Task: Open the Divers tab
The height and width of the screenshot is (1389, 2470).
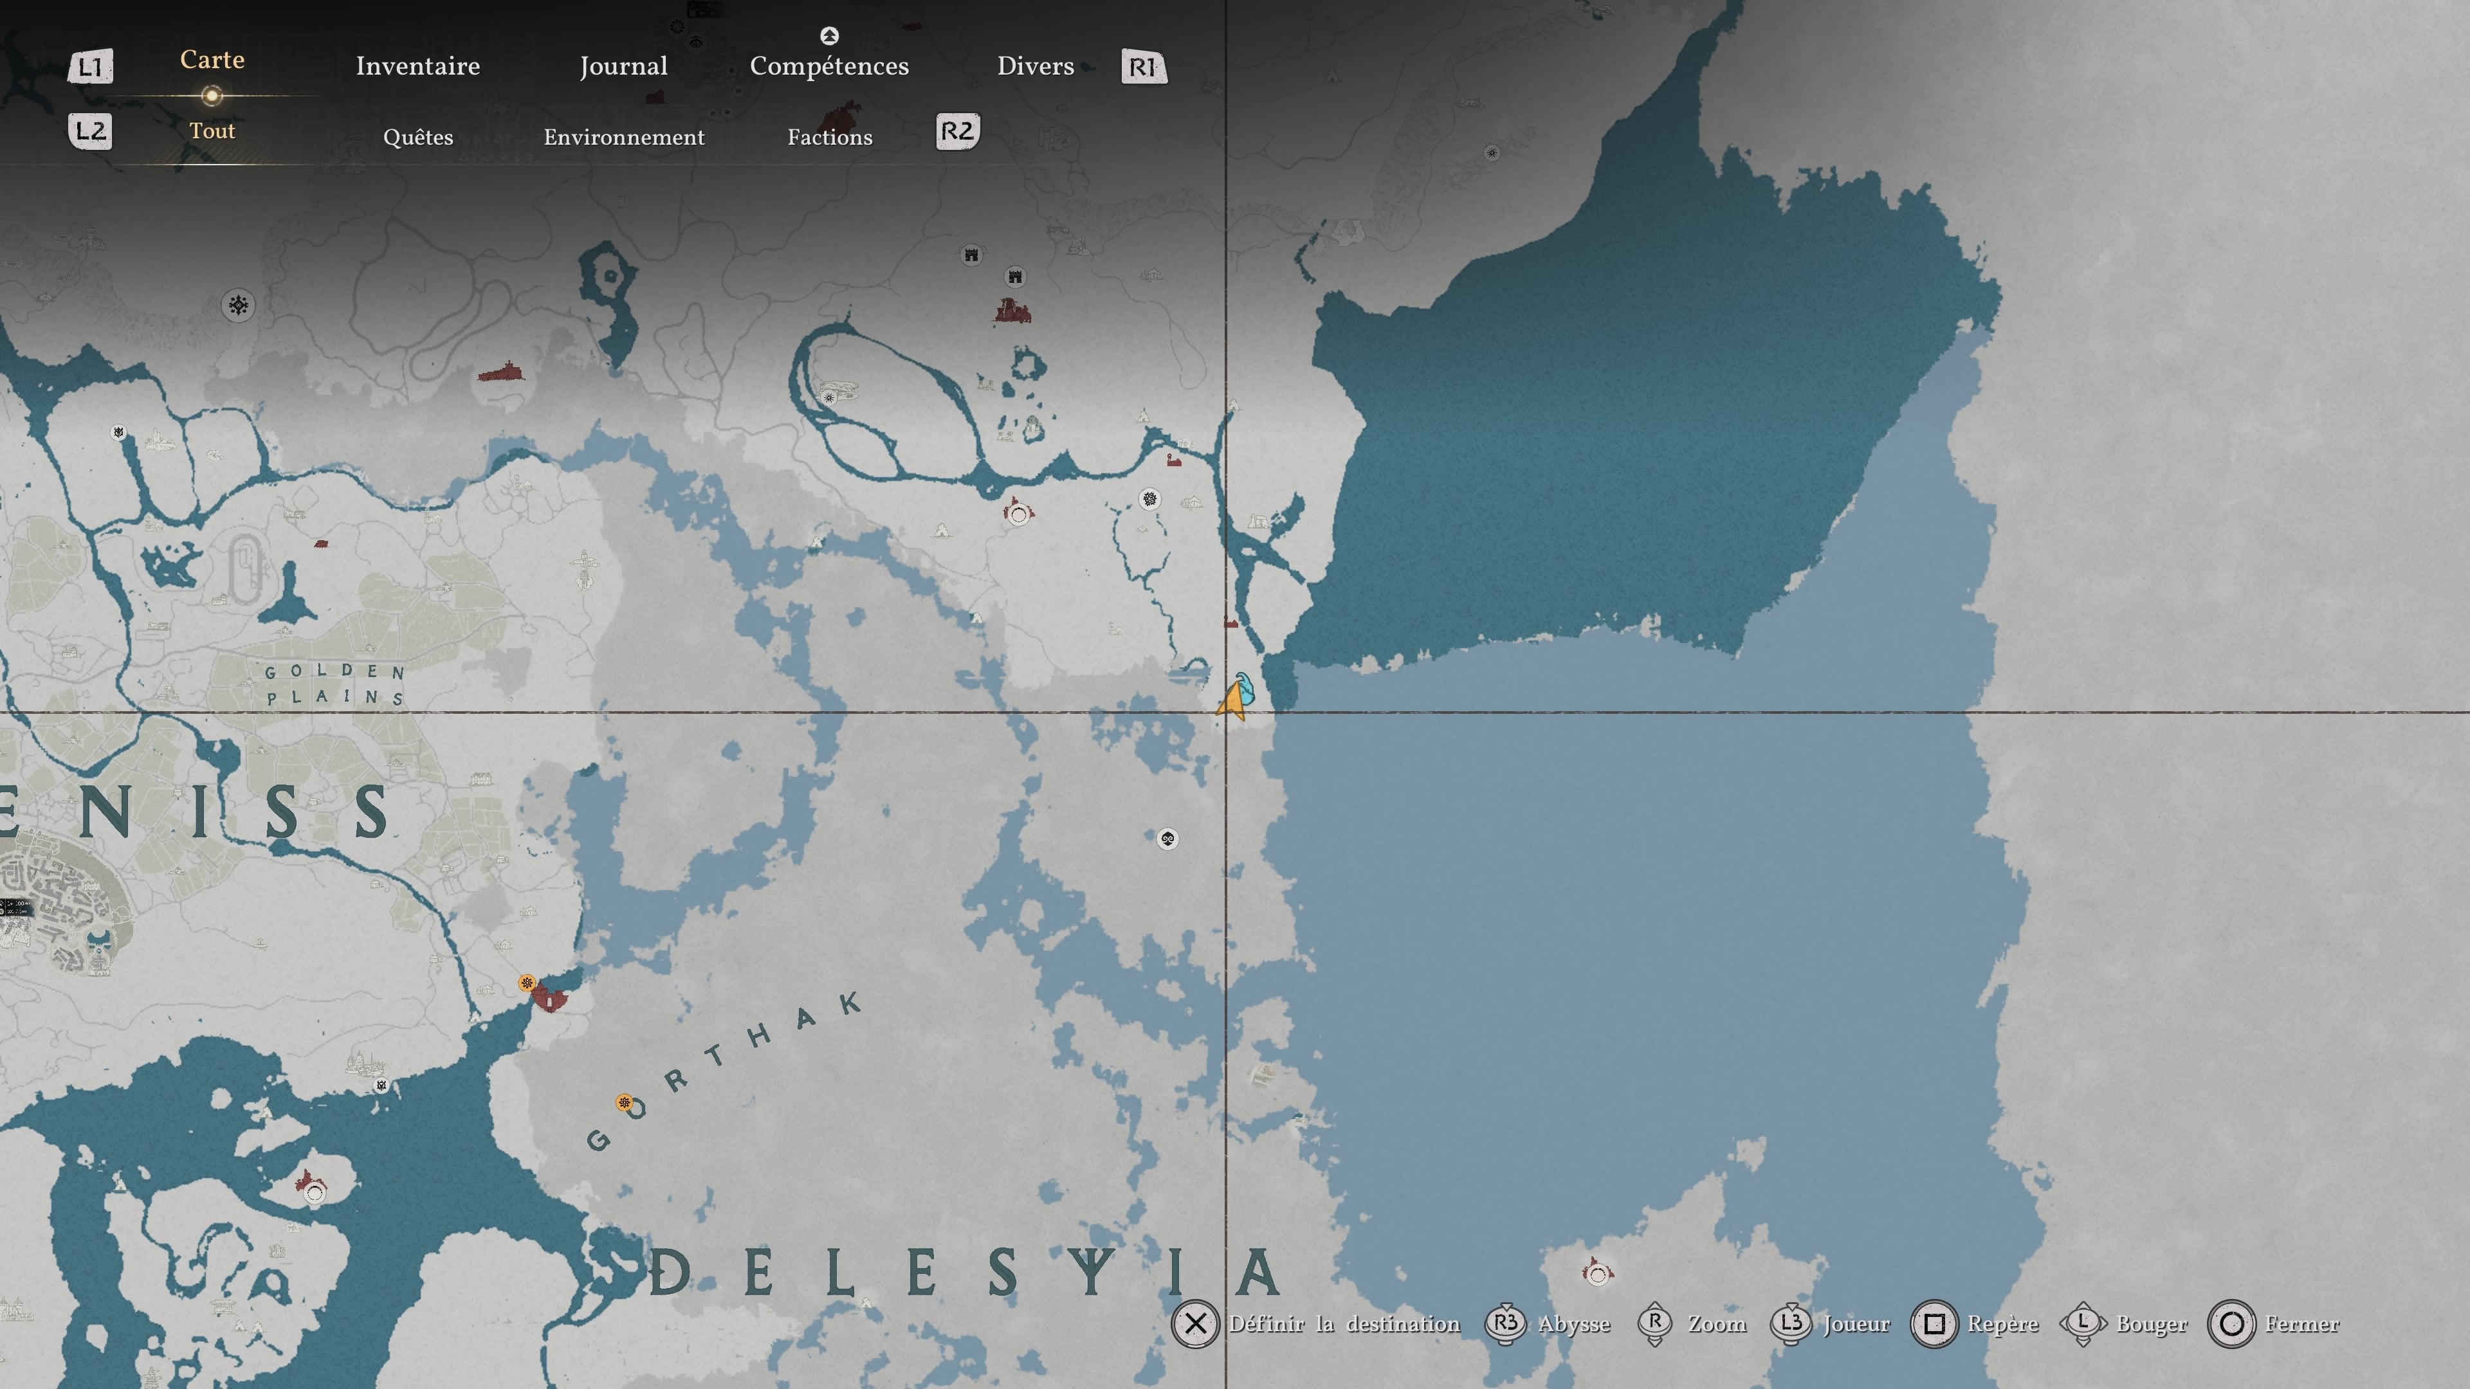Action: [1036, 66]
